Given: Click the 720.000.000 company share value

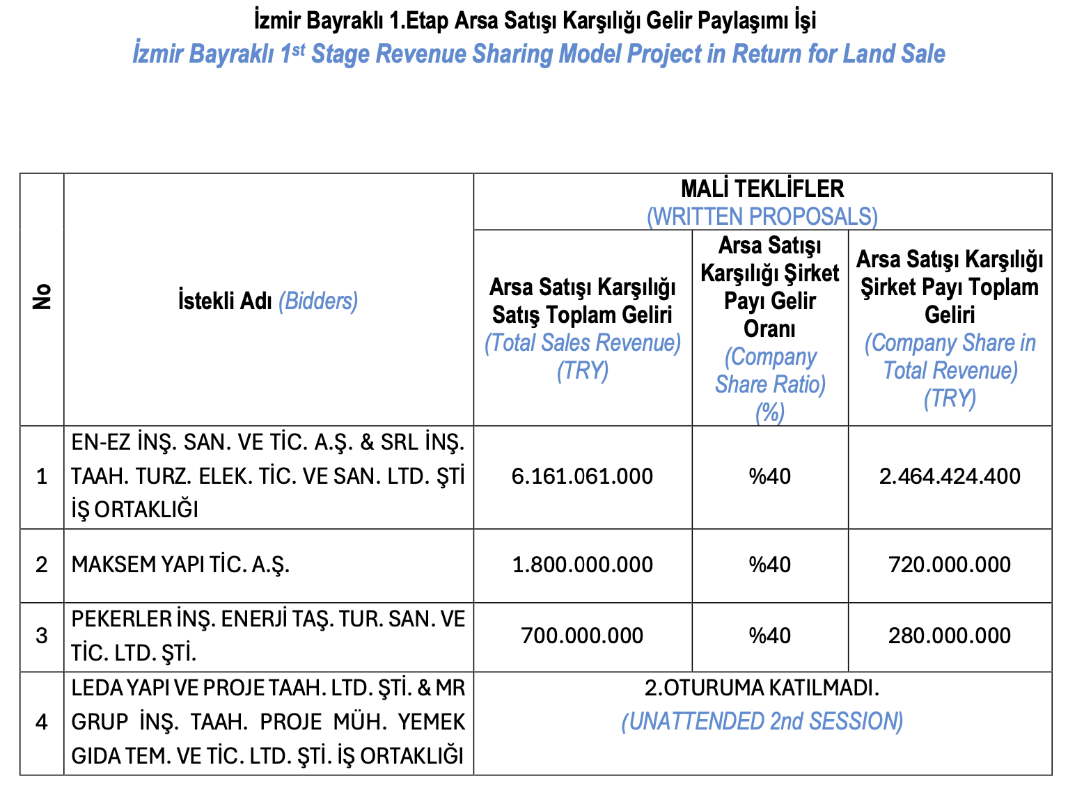Looking at the screenshot, I should coord(950,565).
